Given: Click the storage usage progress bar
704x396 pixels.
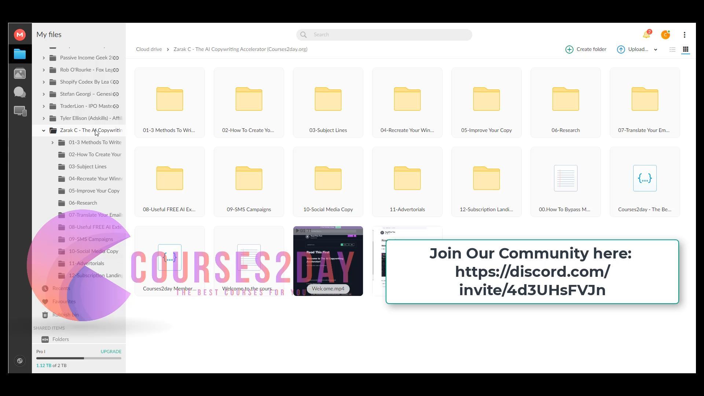Looking at the screenshot, I should (x=79, y=358).
